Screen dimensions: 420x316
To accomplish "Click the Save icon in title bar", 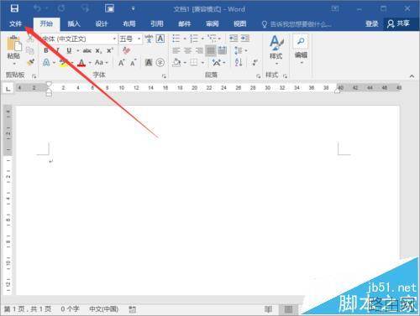I will pyautogui.click(x=14, y=8).
